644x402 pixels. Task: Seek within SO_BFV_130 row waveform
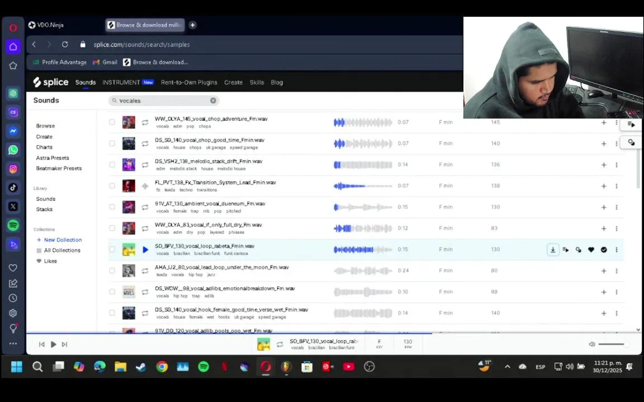[363, 250]
